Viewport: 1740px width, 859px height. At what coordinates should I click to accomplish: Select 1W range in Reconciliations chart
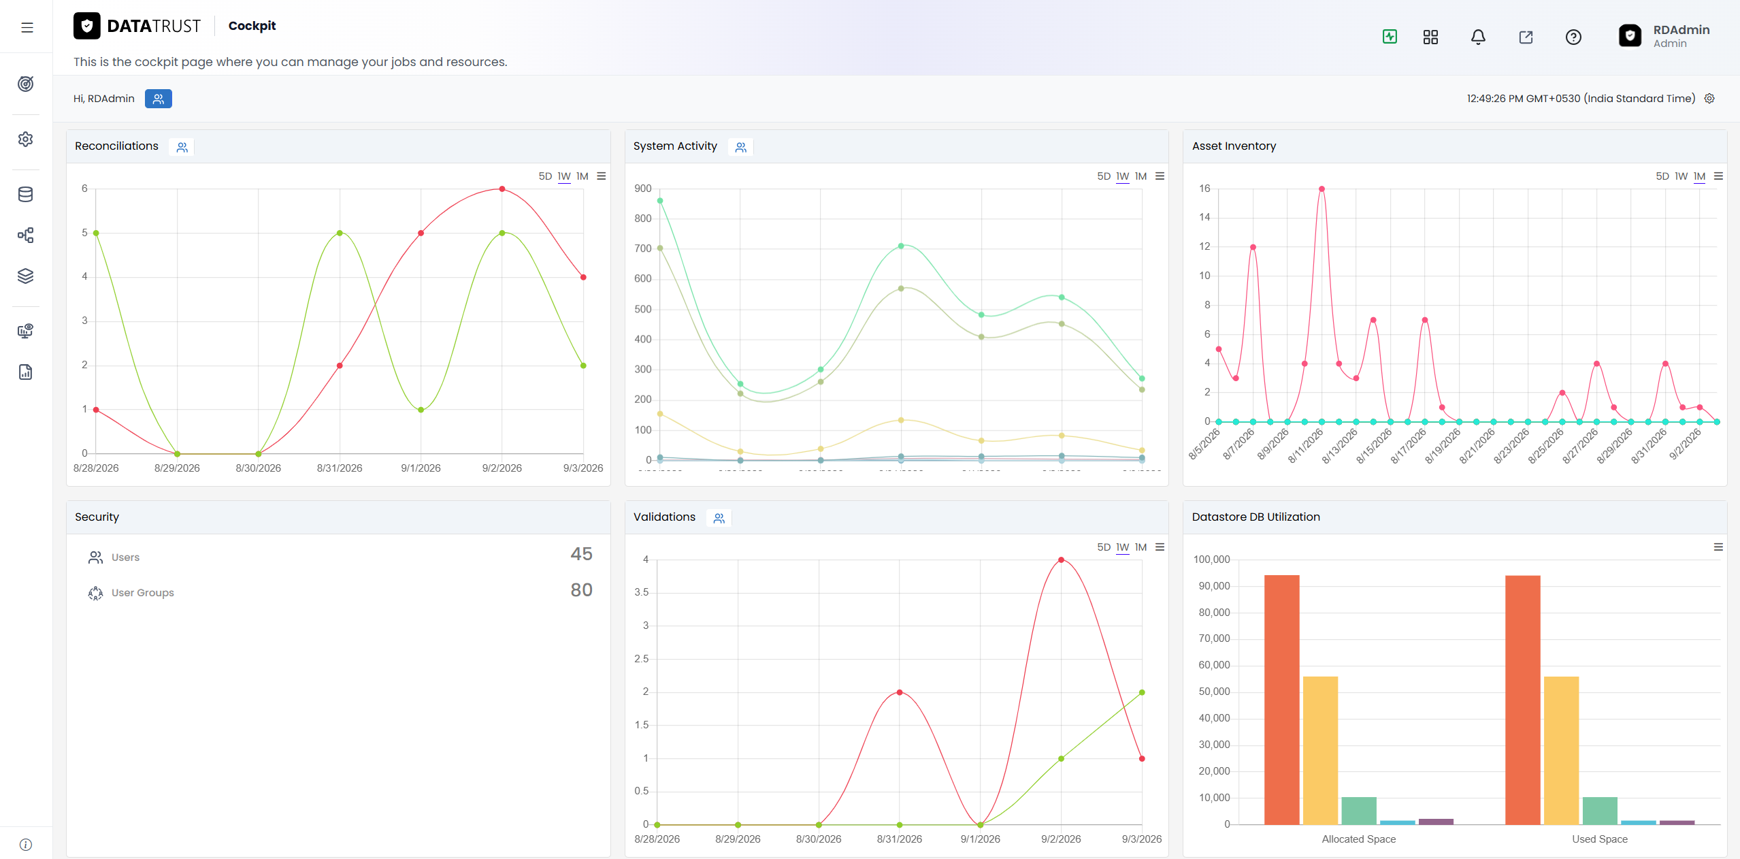pos(564,176)
